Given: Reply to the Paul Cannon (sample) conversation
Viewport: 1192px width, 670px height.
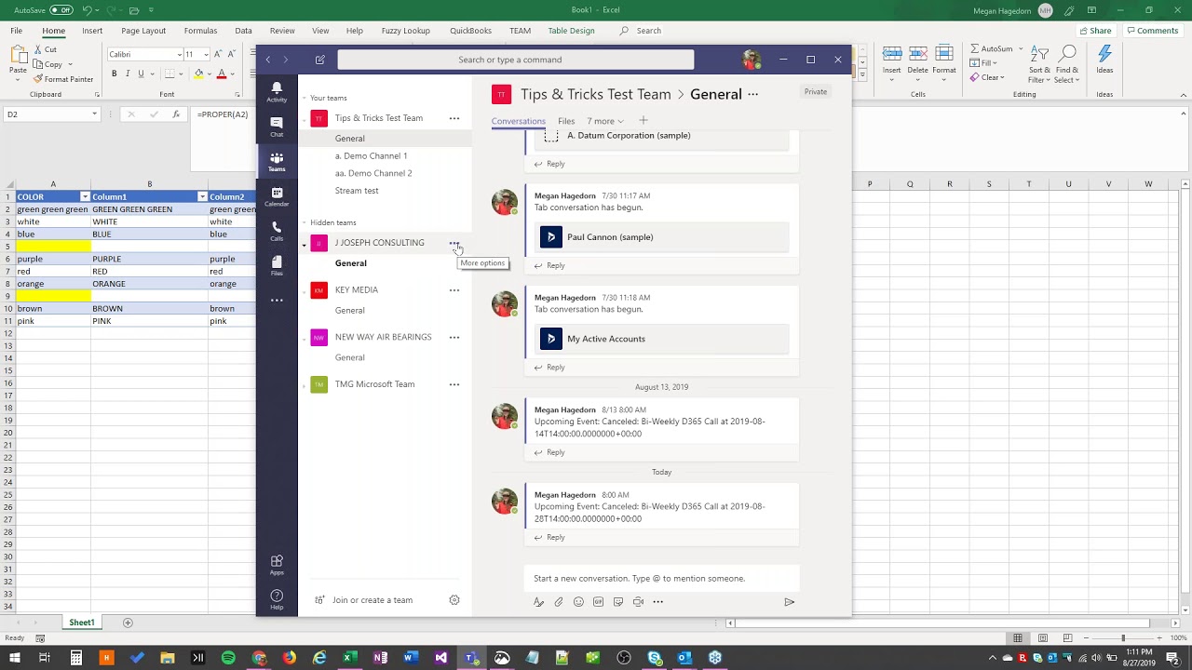Looking at the screenshot, I should tap(550, 265).
